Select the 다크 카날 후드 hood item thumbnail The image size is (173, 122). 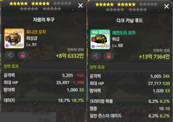click(x=100, y=39)
